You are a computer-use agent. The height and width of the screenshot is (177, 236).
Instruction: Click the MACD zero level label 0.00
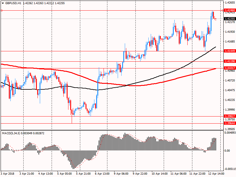(x=227, y=151)
